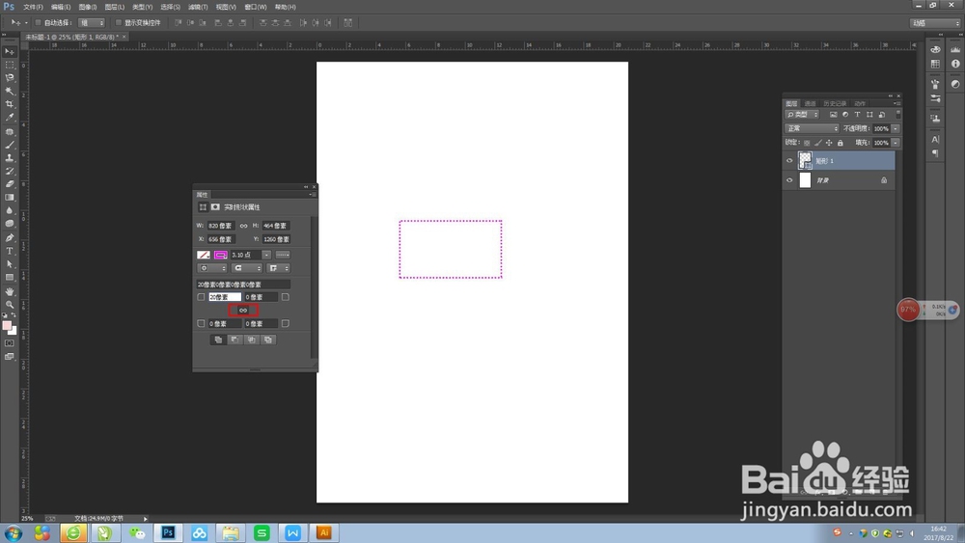Image resolution: width=965 pixels, height=543 pixels.
Task: Click lock all layer icon
Action: [x=841, y=143]
